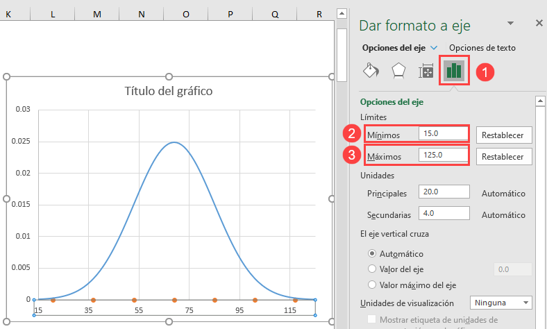The height and width of the screenshot is (329, 547).
Task: Click the El eje vertical cruza label
Action: pos(394,234)
